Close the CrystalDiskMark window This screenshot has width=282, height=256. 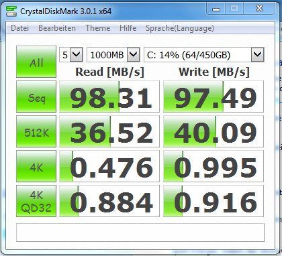(259, 9)
